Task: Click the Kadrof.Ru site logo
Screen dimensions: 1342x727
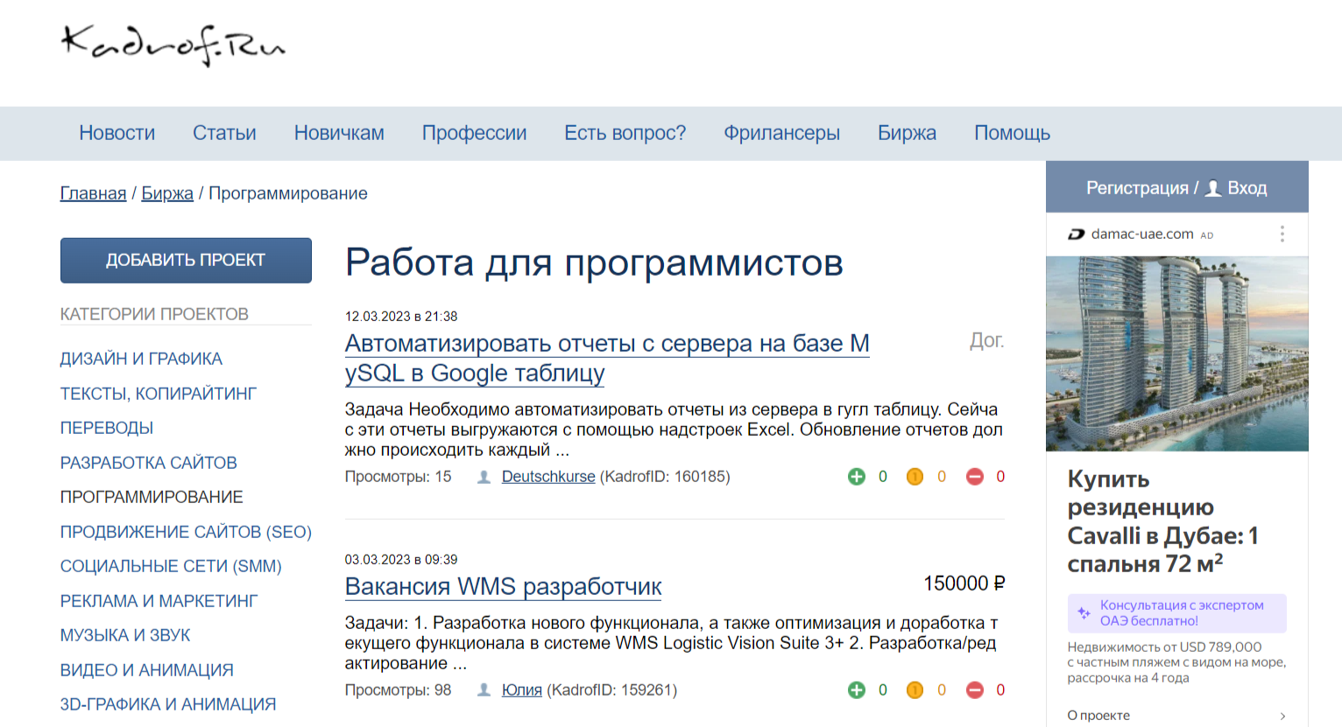Action: pos(173,45)
